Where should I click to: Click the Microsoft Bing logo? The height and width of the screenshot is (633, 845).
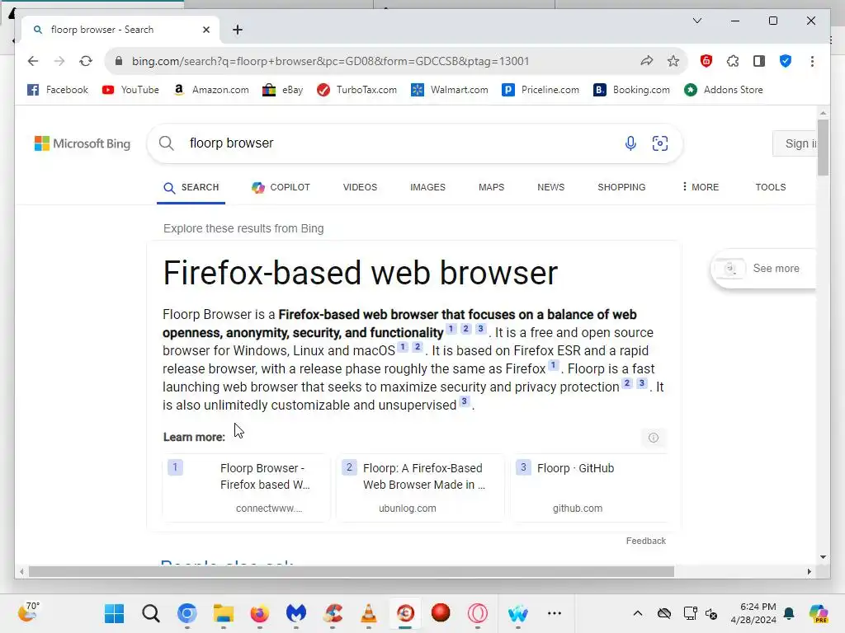click(83, 143)
